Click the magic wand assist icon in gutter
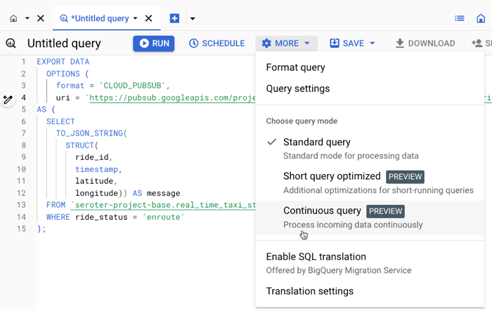Screen dimensions: 492x311 tap(8, 100)
